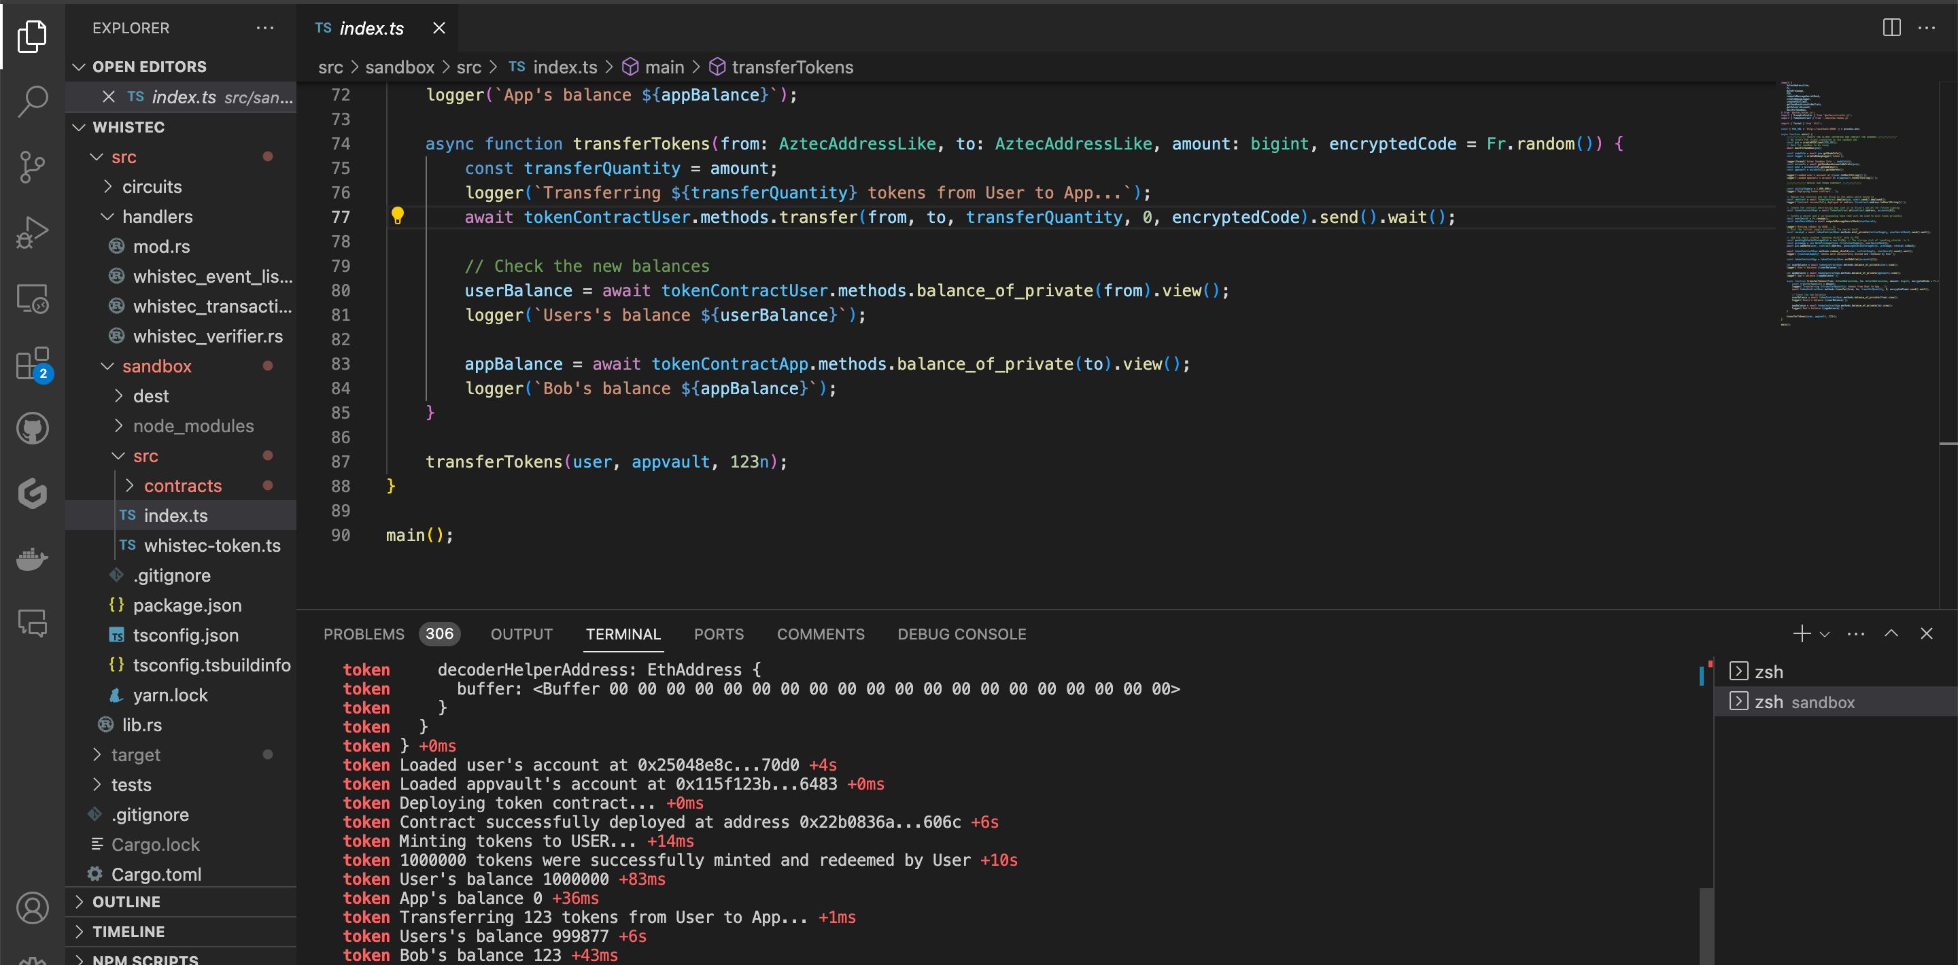This screenshot has height=965, width=1958.
Task: Click transferTokens symbol in breadcrumb
Action: pyautogui.click(x=781, y=67)
